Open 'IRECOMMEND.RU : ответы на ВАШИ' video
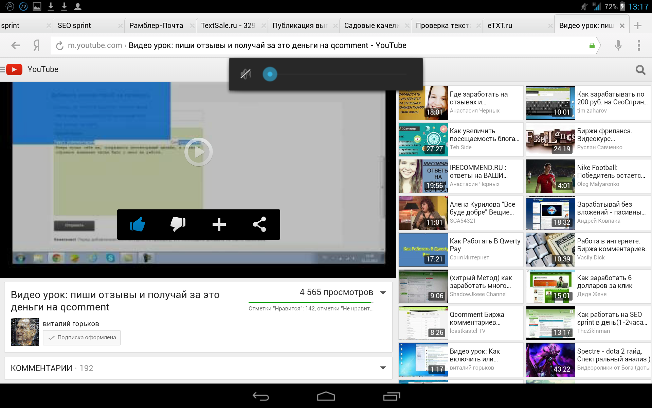This screenshot has height=408, width=652. [461, 176]
